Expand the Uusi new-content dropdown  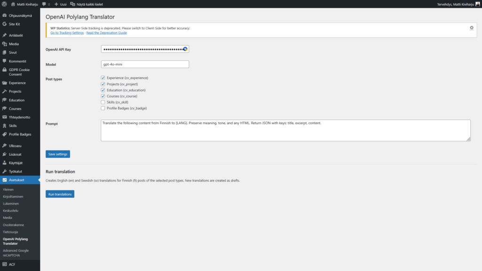coord(60,4)
